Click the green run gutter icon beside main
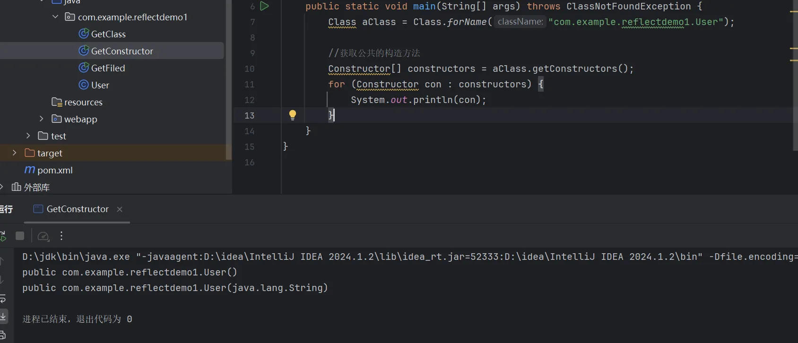The height and width of the screenshot is (343, 798). (265, 6)
